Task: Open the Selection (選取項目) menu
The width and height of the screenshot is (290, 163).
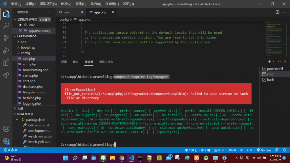Action: pos(48,4)
